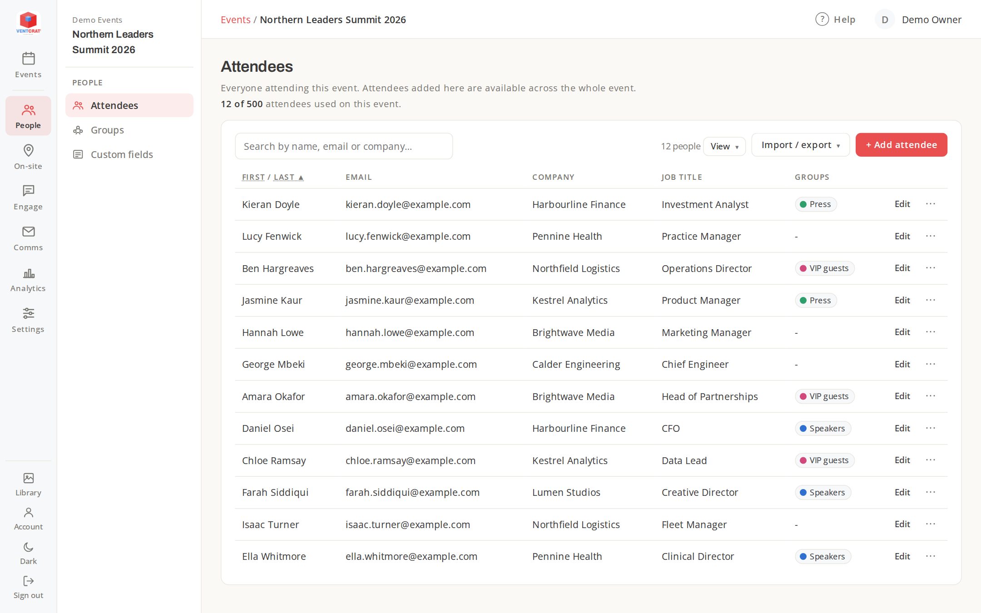The width and height of the screenshot is (981, 613).
Task: Sort by LAST name column
Action: pyautogui.click(x=288, y=177)
